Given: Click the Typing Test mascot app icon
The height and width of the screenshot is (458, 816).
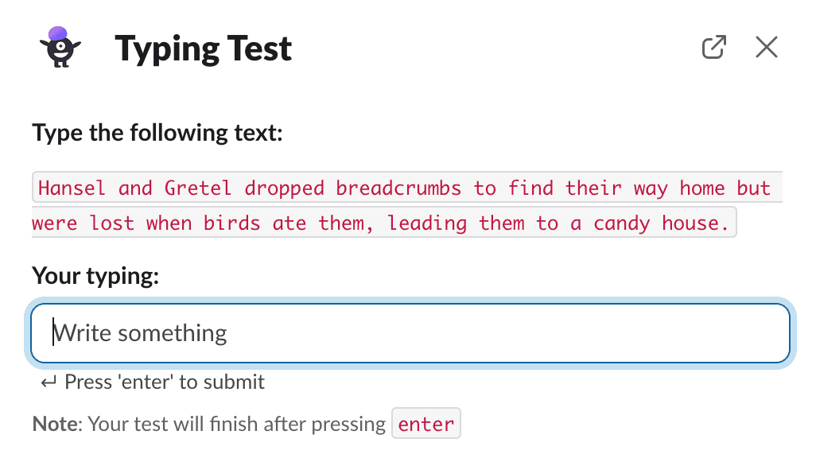Looking at the screenshot, I should tap(60, 47).
